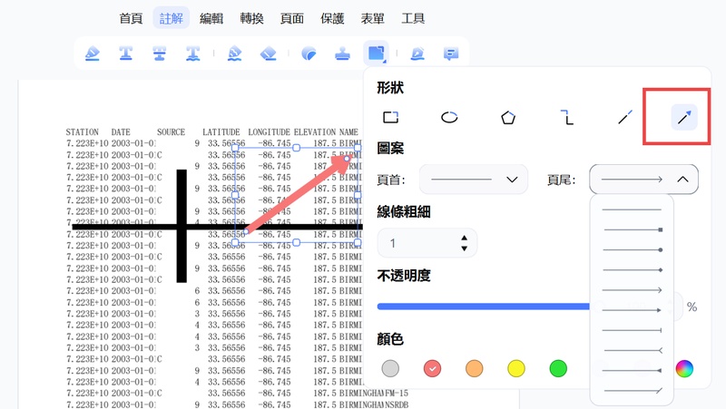Choose the red color swatch
The height and width of the screenshot is (409, 726).
(432, 369)
